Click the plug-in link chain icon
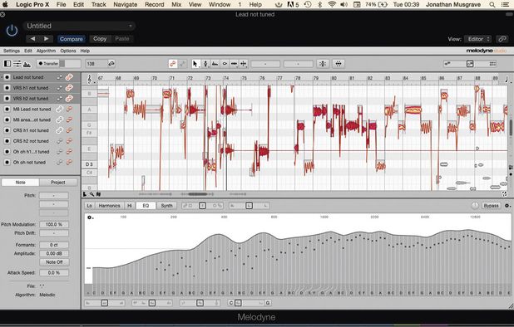Screen dimensions: 514x327 (502, 39)
